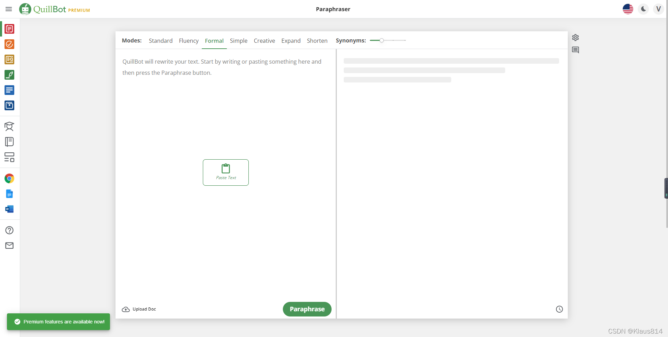Click the Paraphrase button

pos(307,309)
